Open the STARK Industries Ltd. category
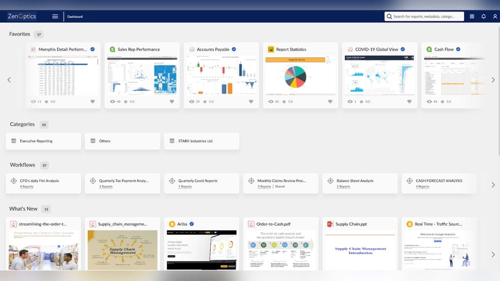Image resolution: width=500 pixels, height=281 pixels. click(201, 141)
